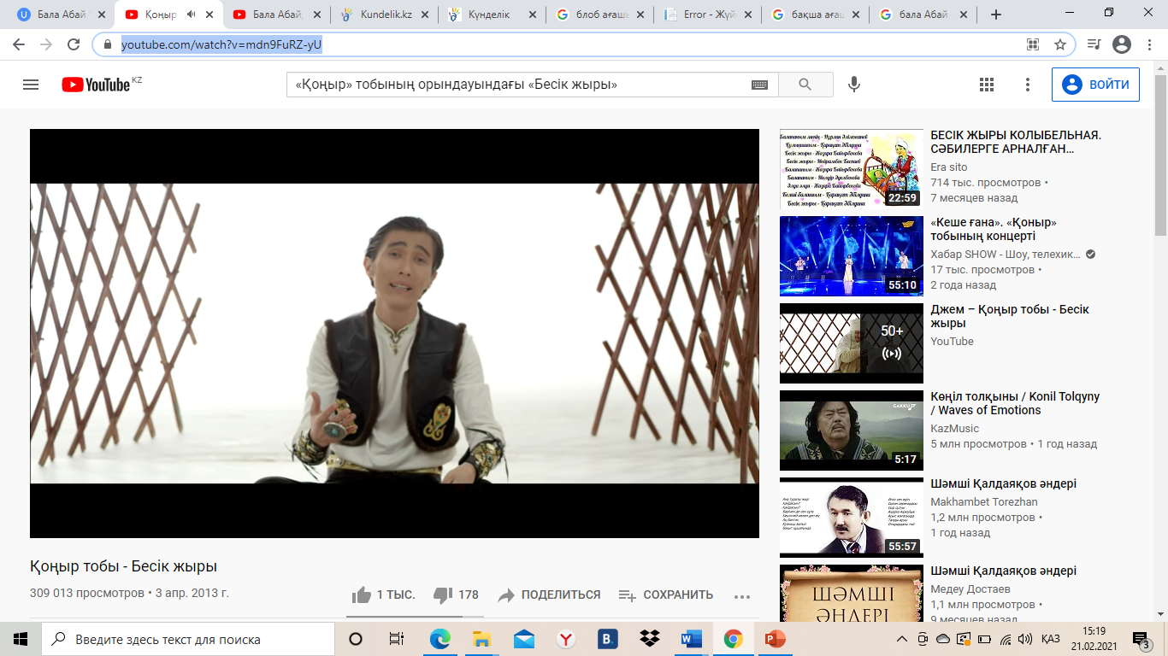Viewport: 1168px width, 656px height.
Task: Open File Explorer from the taskbar
Action: click(x=481, y=639)
